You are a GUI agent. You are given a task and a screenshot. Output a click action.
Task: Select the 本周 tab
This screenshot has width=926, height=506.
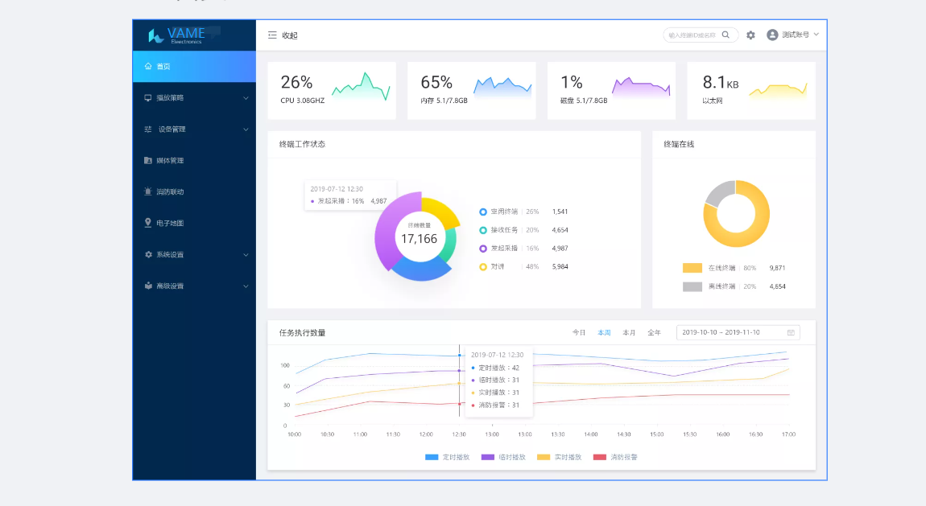604,332
